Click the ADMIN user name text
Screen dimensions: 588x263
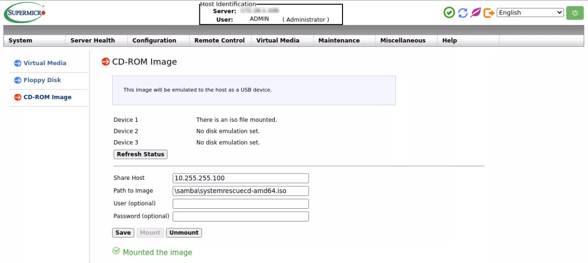tap(259, 19)
